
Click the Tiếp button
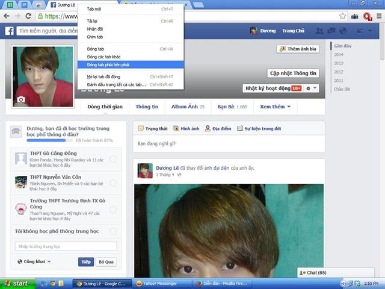coord(86,262)
